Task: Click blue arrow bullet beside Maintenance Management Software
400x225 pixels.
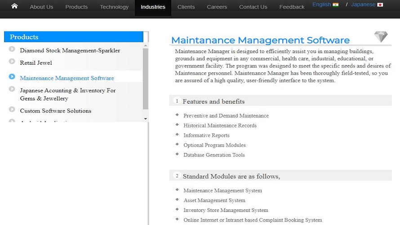Action: [12, 76]
